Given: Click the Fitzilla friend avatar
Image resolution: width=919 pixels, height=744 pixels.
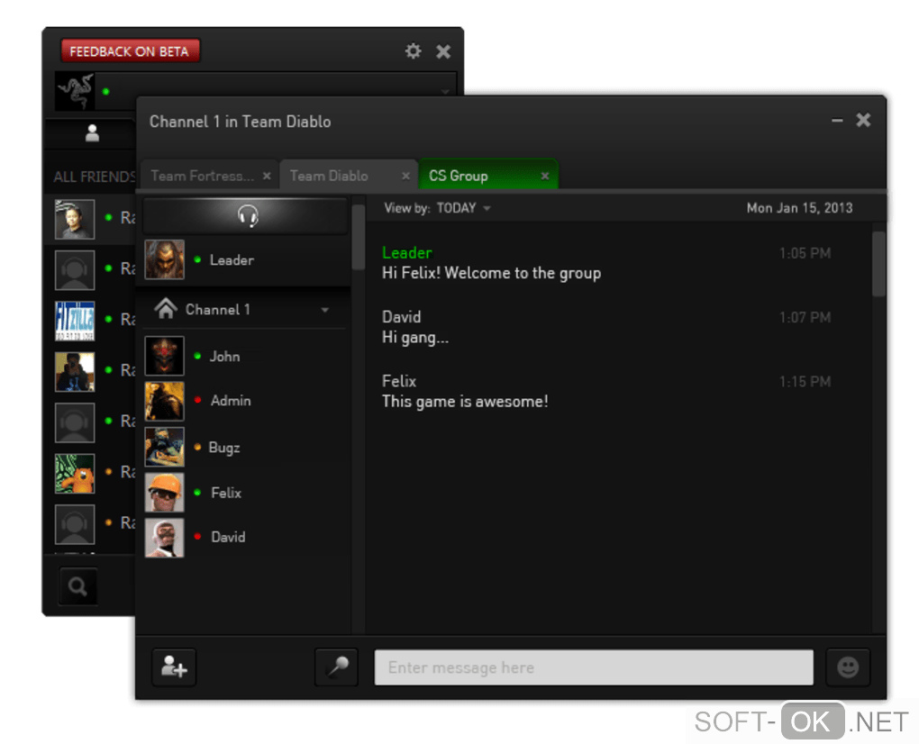Looking at the screenshot, I should (75, 321).
